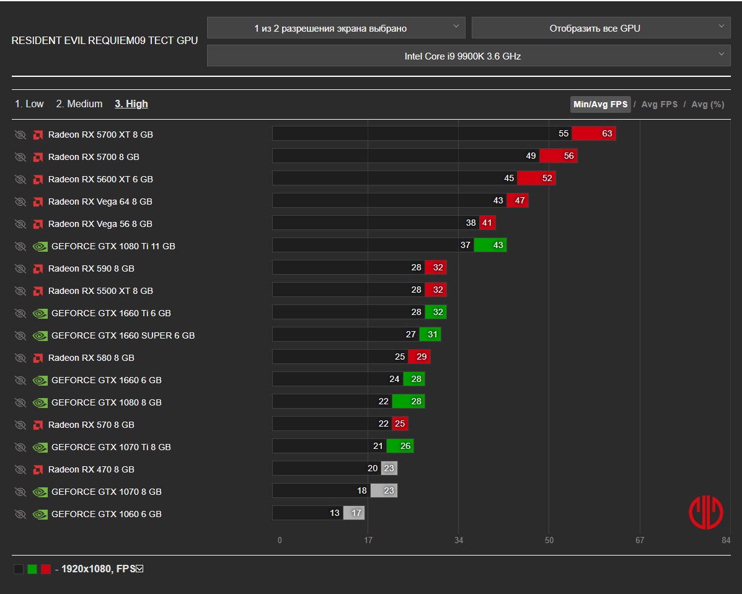Viewport: 742px width, 594px height.
Task: Click AMD logo next to Radeon RX 5700 XT
Action: pyautogui.click(x=38, y=135)
